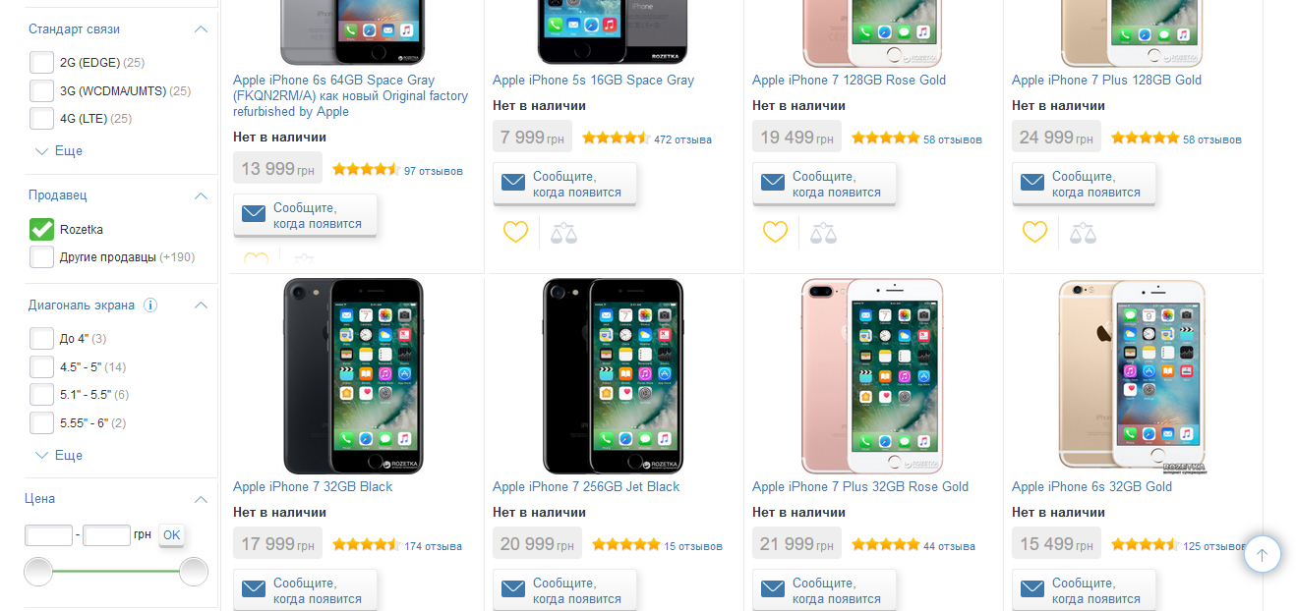This screenshot has width=1296, height=611.
Task: Click wishlist heart for iPhone 7 128GB Rose Gold
Action: coord(775,232)
